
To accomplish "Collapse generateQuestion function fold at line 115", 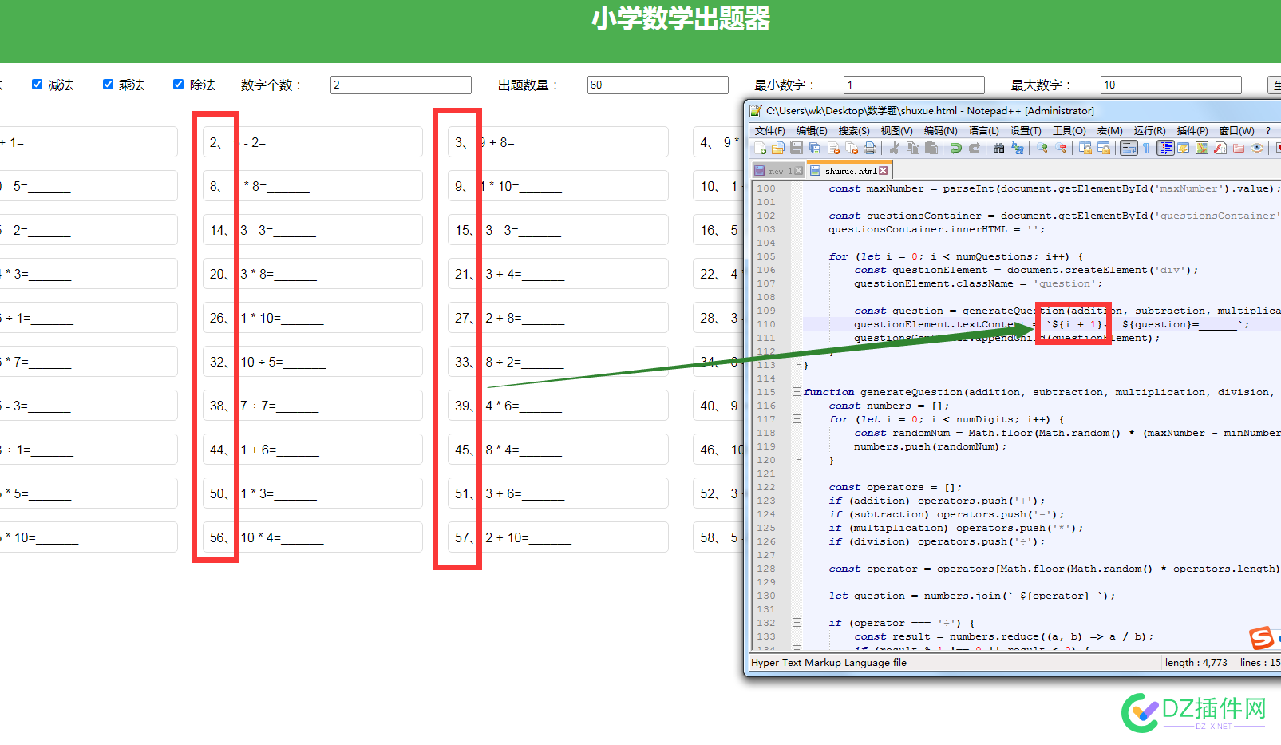I will 797,392.
